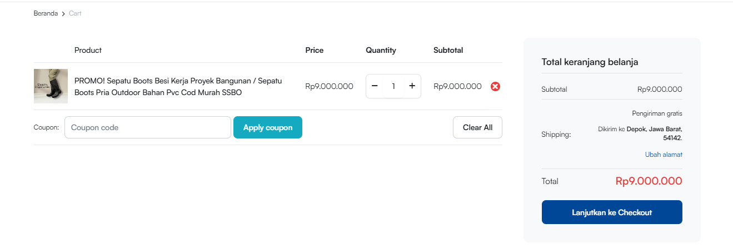Focus the Coupon code input field
This screenshot has height=248, width=733.
[x=148, y=127]
